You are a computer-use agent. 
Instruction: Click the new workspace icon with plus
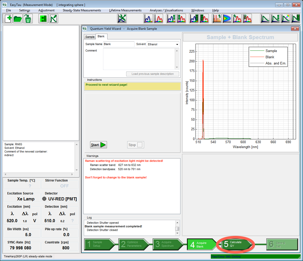click(x=8, y=19)
